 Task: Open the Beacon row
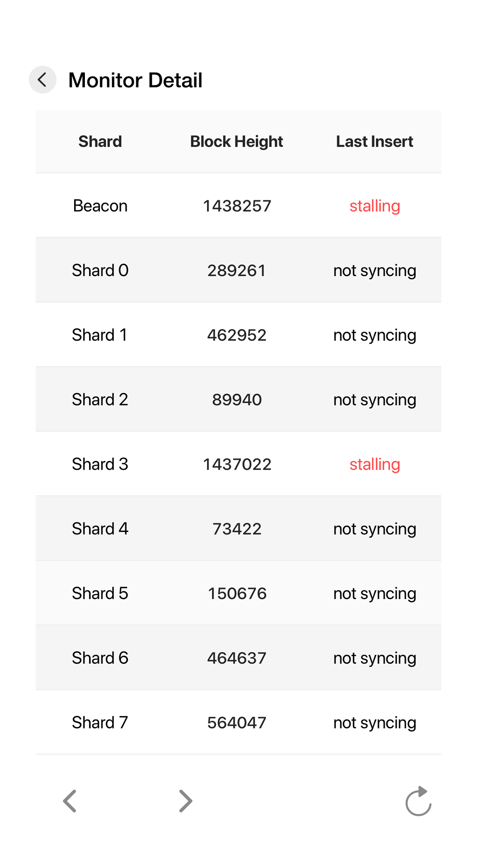pyautogui.click(x=238, y=206)
